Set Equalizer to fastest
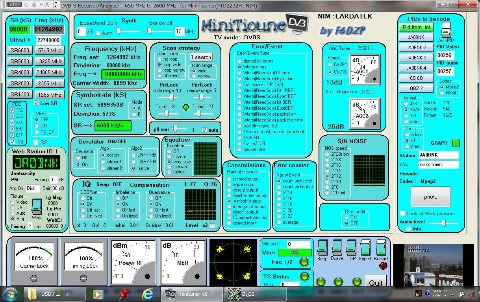The height and width of the screenshot is (302, 480). (169, 172)
